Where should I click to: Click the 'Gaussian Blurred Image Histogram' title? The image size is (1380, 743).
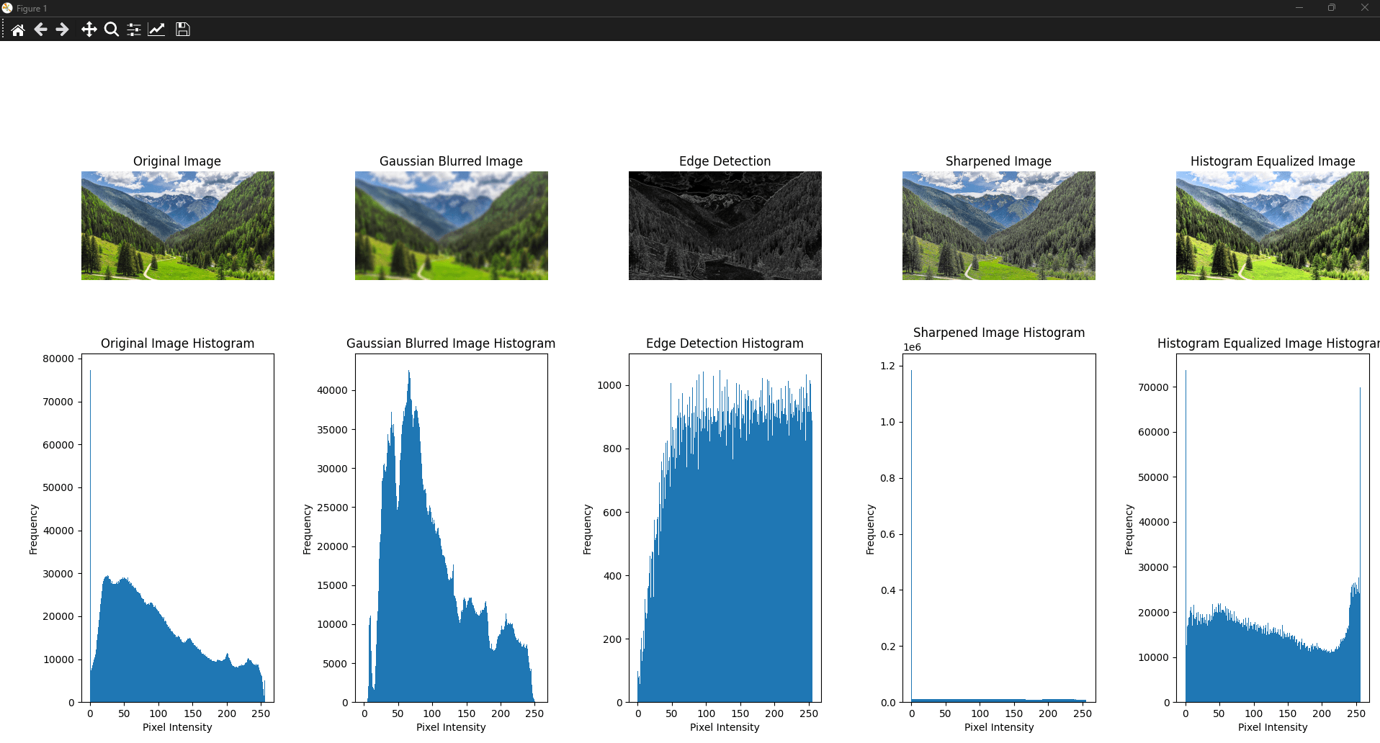pyautogui.click(x=451, y=343)
